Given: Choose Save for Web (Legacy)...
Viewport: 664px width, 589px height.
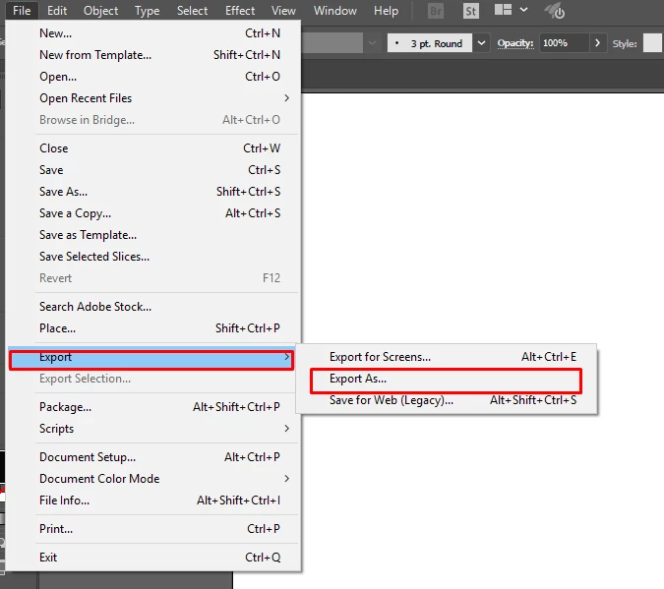Looking at the screenshot, I should pos(447,400).
